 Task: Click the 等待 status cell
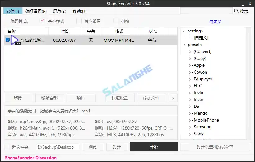click(152, 40)
